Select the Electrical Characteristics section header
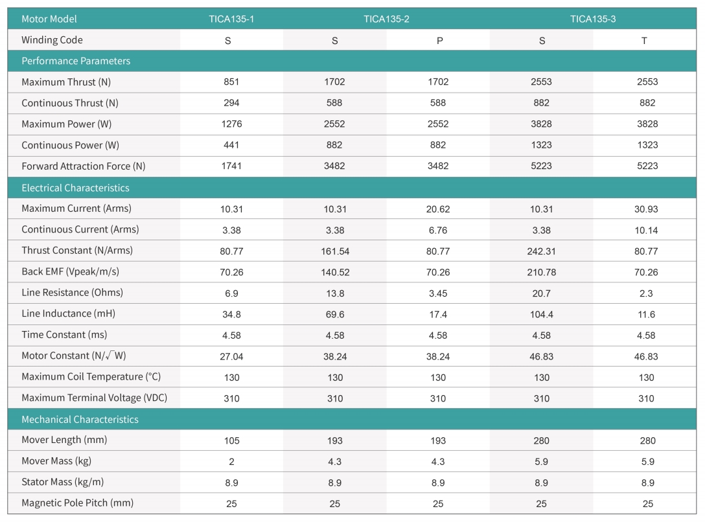The height and width of the screenshot is (522, 705). (75, 188)
